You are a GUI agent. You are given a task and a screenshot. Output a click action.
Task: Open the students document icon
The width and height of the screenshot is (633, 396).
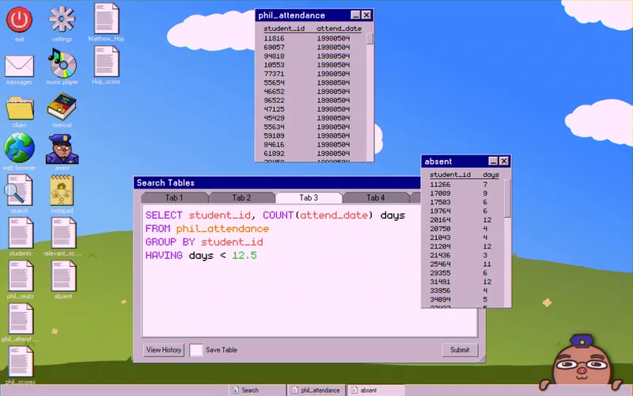(x=21, y=233)
